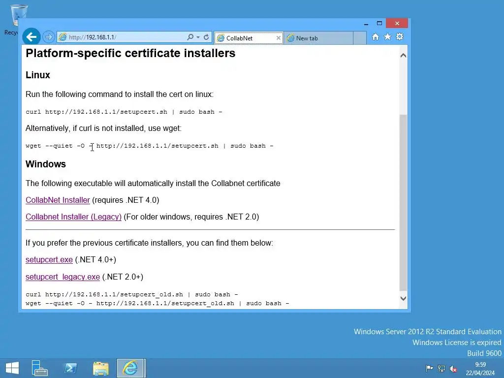Image resolution: width=504 pixels, height=378 pixels.
Task: Open the Windows Start button
Action: pos(12,368)
